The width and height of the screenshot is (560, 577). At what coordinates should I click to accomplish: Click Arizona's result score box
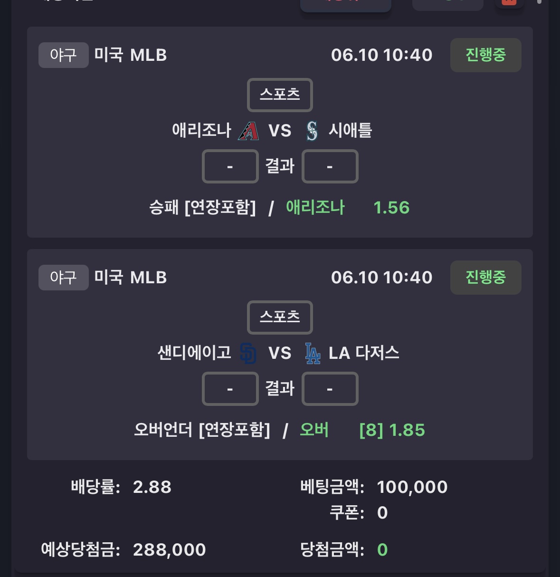tap(230, 166)
